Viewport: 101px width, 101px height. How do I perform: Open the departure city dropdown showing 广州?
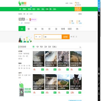click(x=38, y=37)
